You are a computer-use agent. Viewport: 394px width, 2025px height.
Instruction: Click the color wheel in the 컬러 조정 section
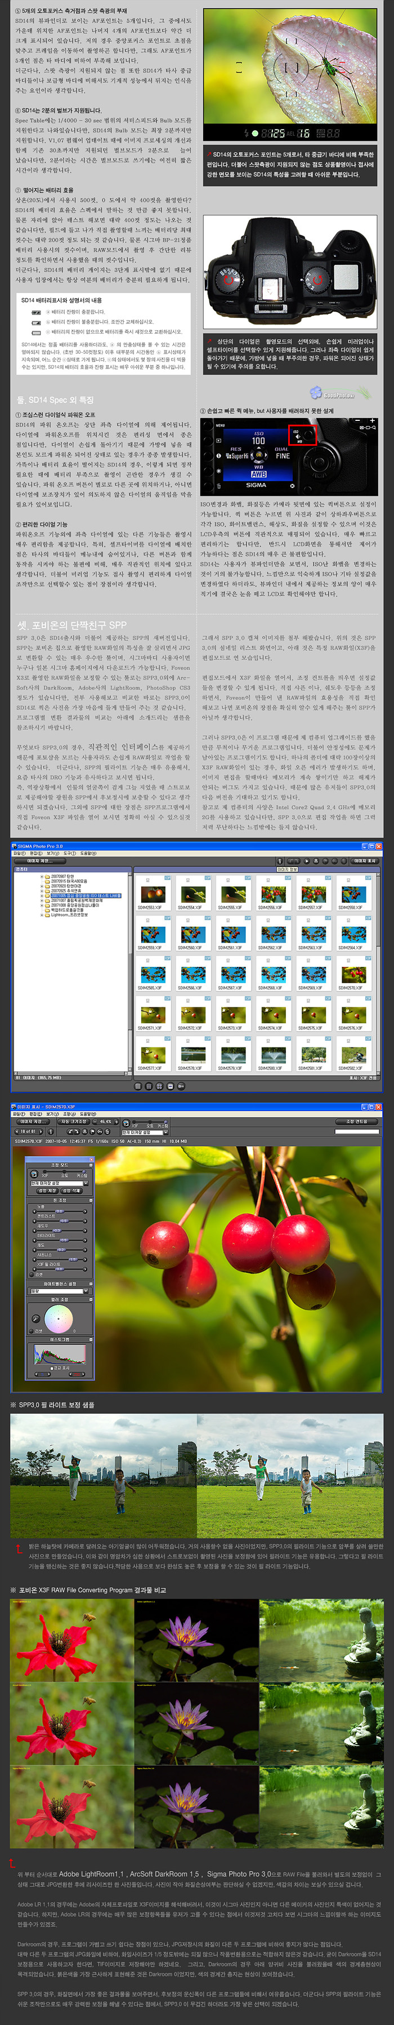coord(59,1319)
